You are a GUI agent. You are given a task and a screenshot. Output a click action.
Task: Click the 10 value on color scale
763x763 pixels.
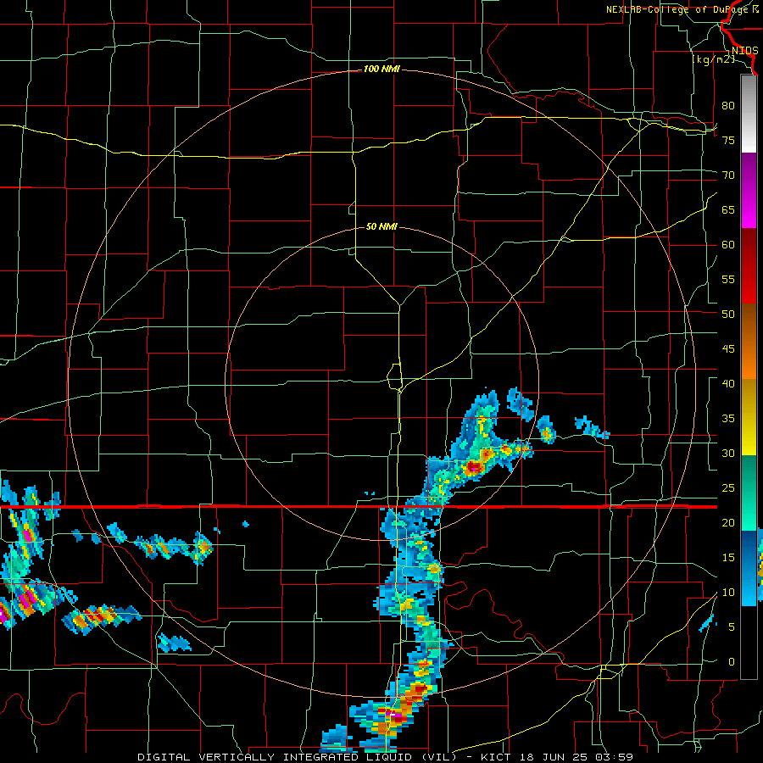pos(728,593)
